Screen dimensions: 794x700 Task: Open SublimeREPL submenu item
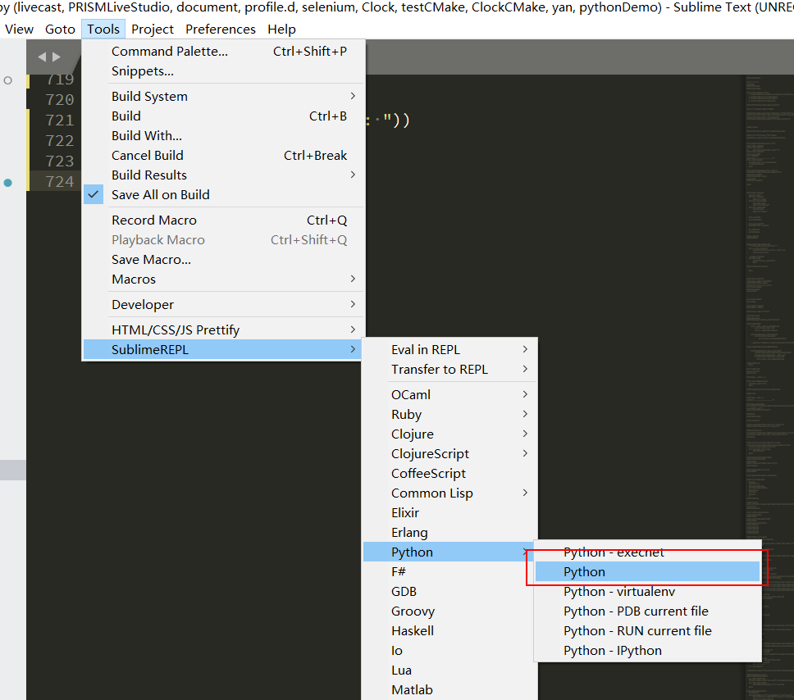pos(223,349)
